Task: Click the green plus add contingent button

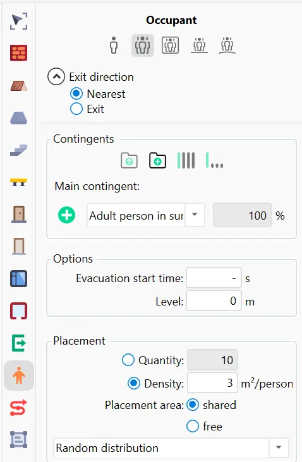Action: click(x=66, y=215)
